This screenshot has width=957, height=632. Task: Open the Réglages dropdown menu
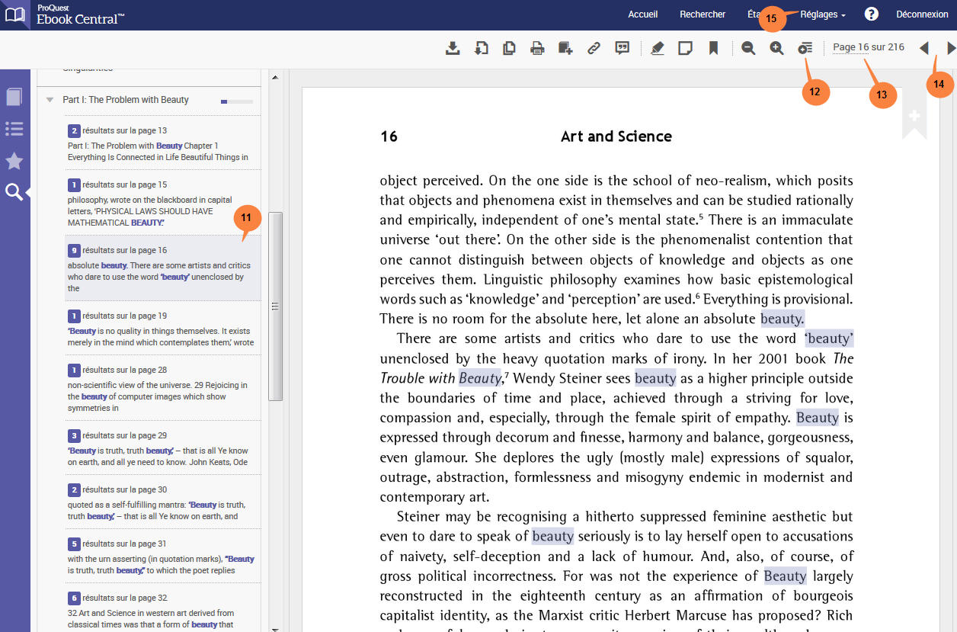point(823,14)
